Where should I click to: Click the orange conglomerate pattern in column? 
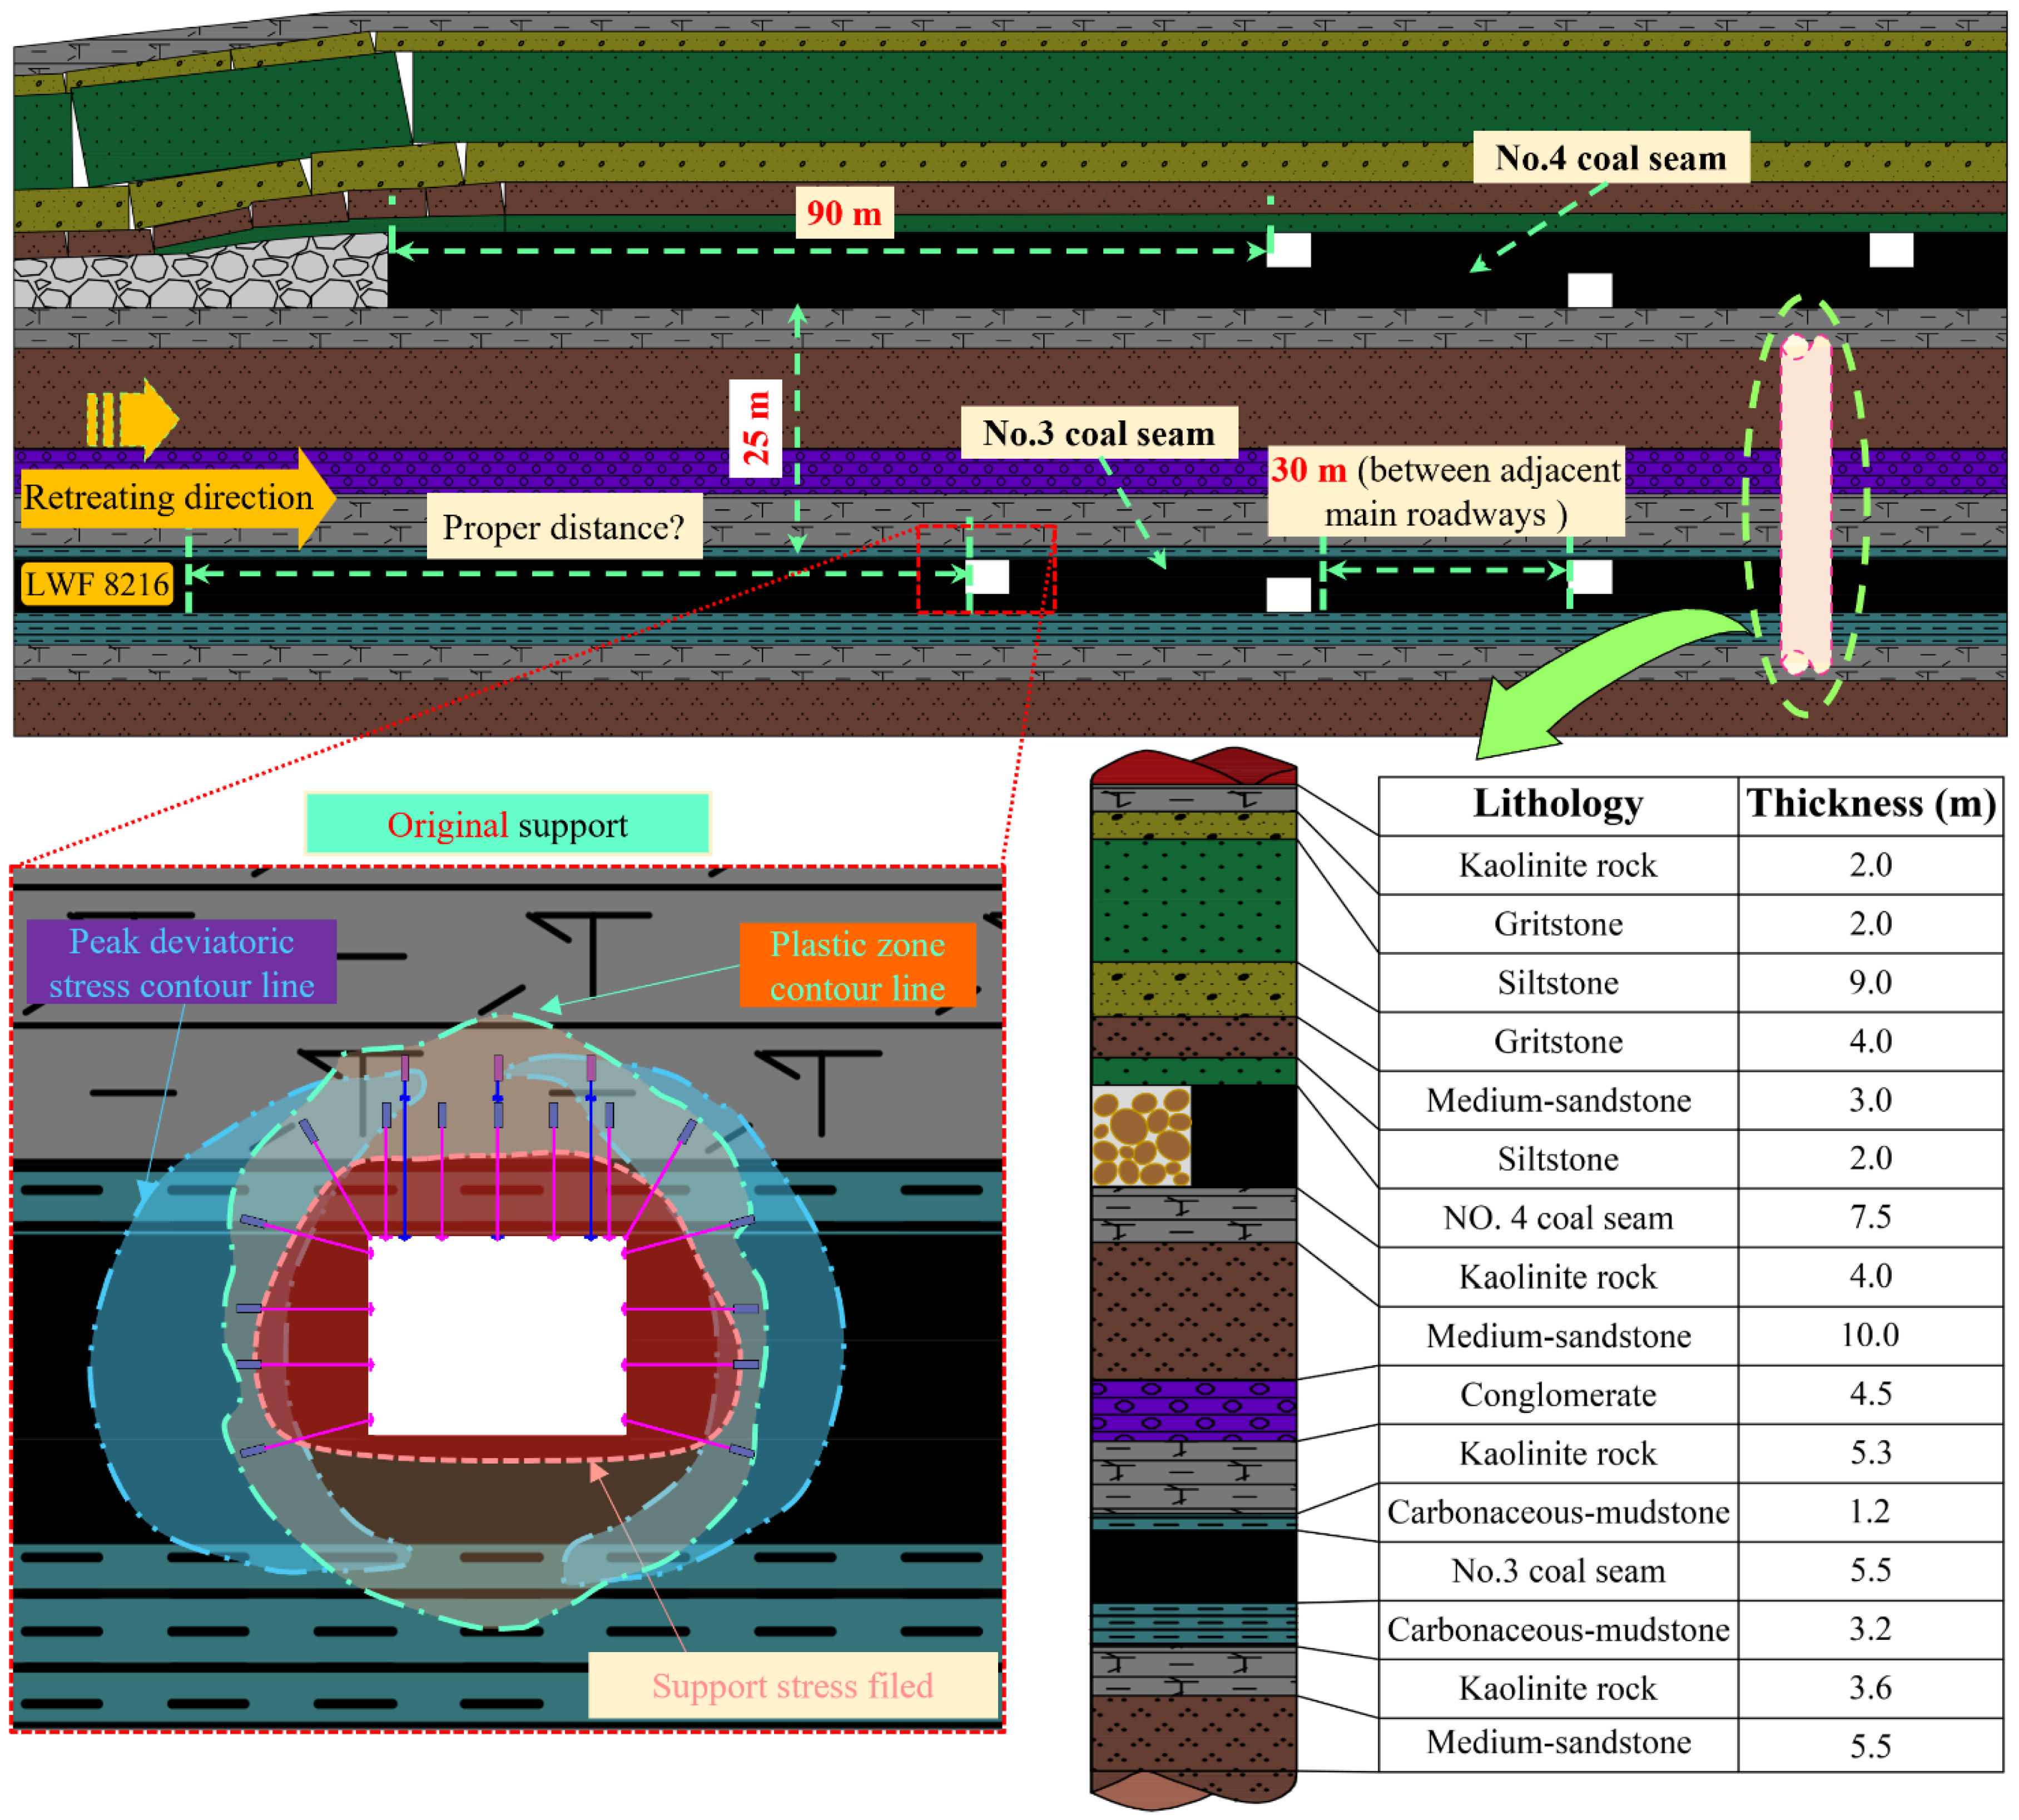point(1141,1136)
